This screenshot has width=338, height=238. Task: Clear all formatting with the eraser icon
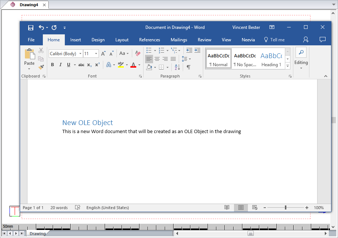(138, 53)
